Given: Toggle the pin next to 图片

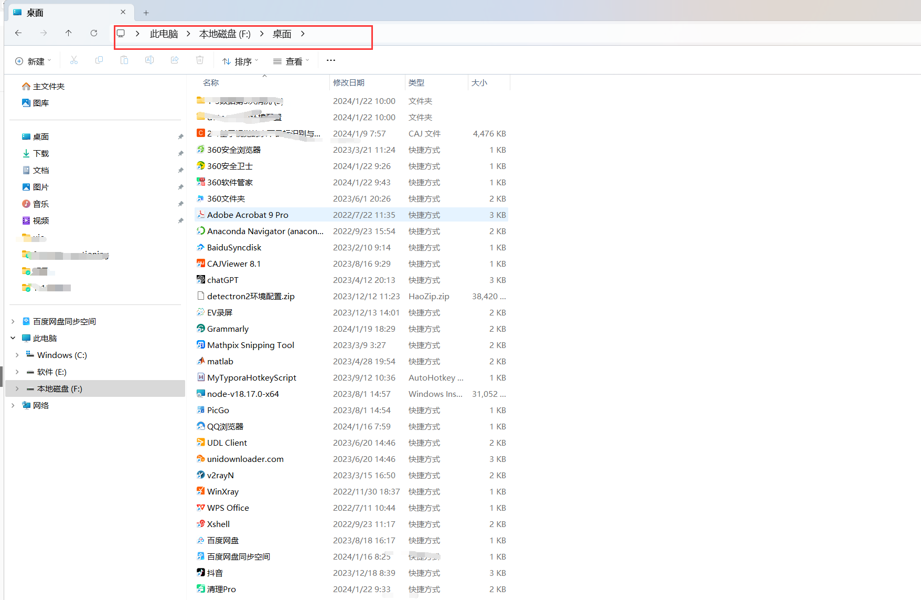Looking at the screenshot, I should click(180, 187).
